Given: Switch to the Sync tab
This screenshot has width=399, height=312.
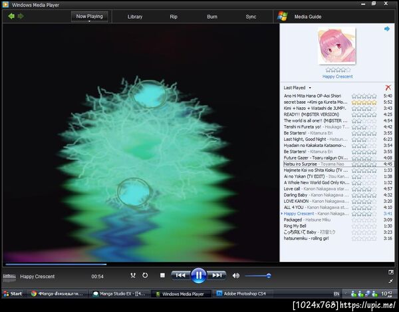Looking at the screenshot, I should [251, 17].
